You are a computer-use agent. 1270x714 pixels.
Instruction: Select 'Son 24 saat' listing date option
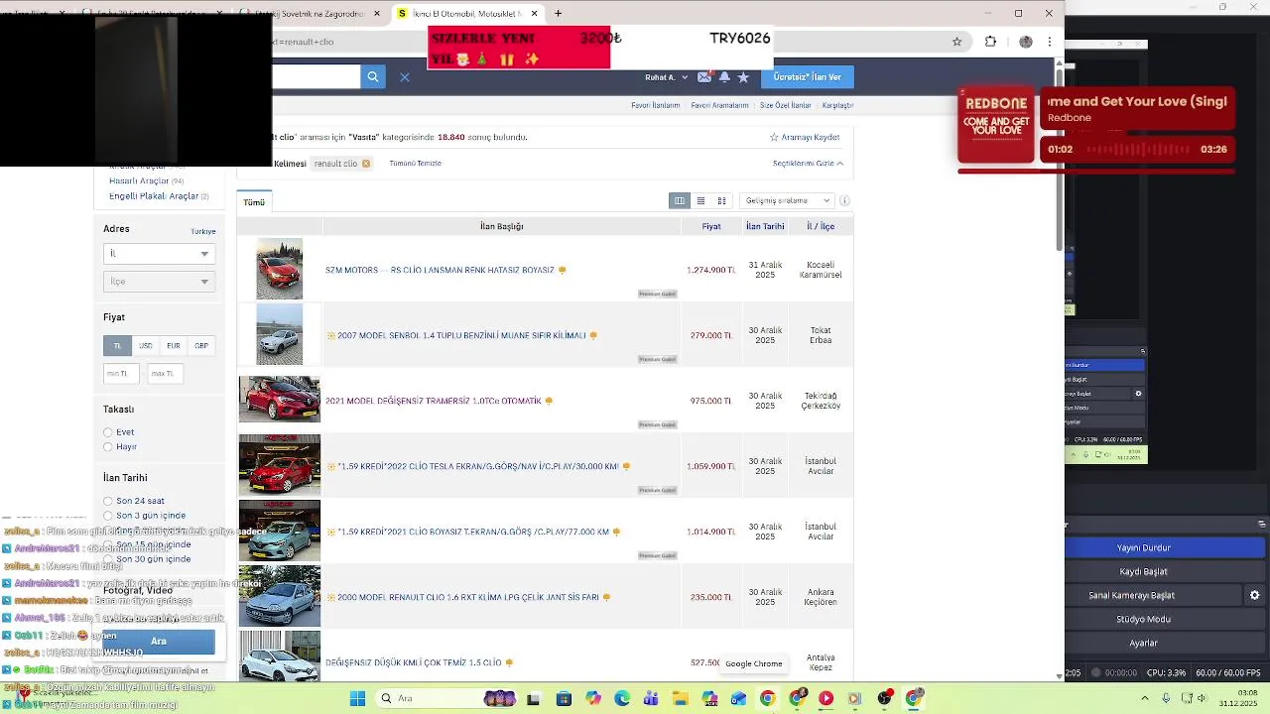(x=108, y=501)
